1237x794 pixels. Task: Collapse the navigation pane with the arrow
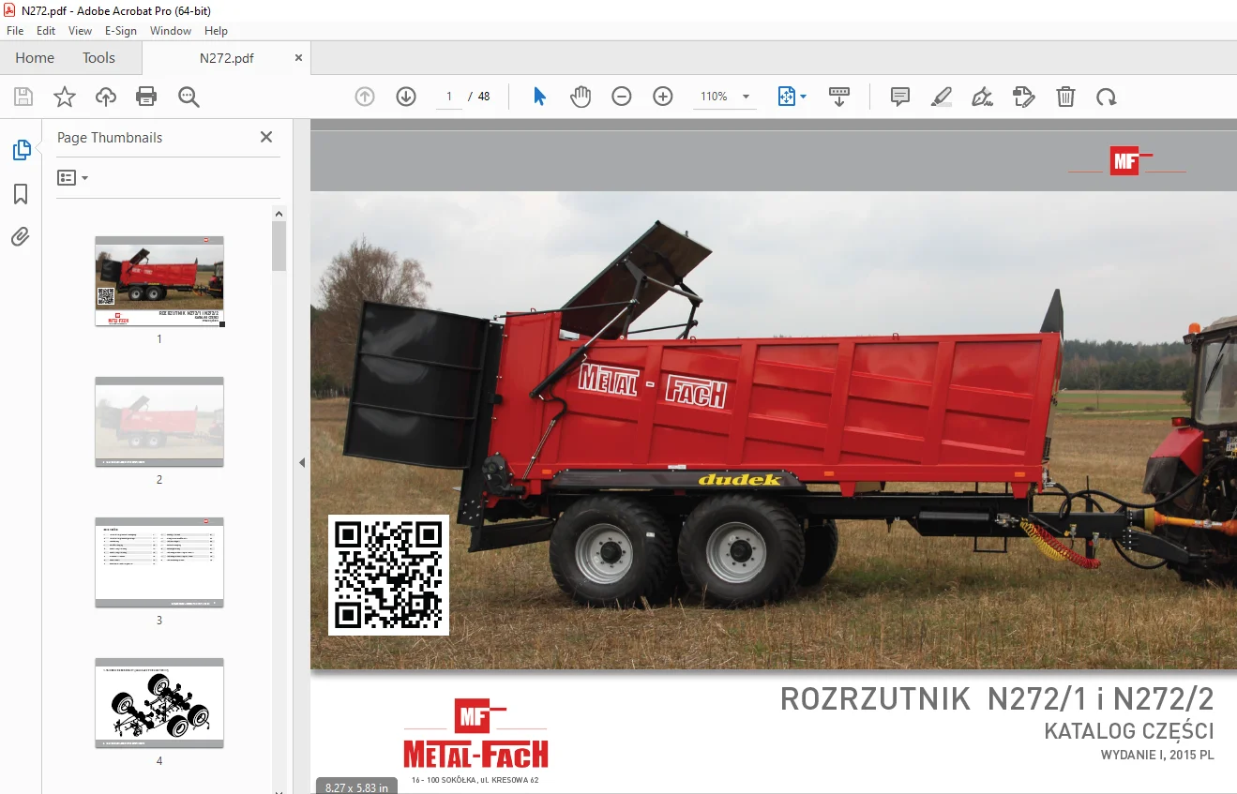(302, 462)
